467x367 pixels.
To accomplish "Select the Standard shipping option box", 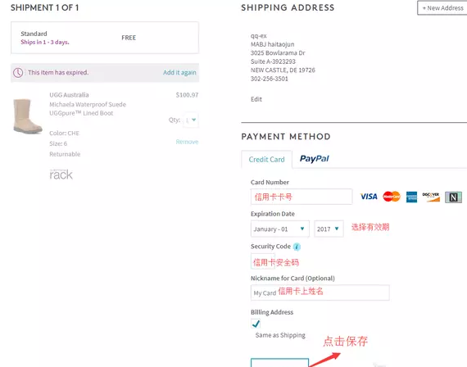I will (105, 38).
